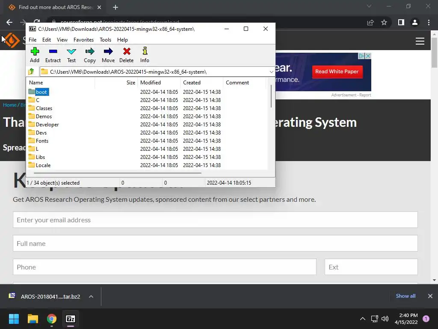This screenshot has width=438, height=329.
Task: Open the Chrome tab search chevron
Action: (x=369, y=6)
